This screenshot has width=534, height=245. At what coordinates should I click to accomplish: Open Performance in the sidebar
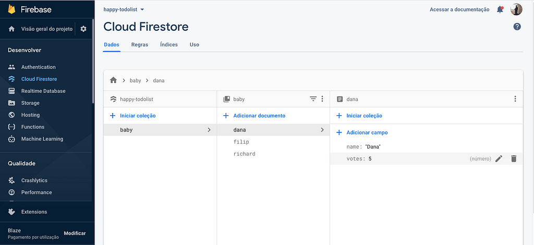[37, 192]
